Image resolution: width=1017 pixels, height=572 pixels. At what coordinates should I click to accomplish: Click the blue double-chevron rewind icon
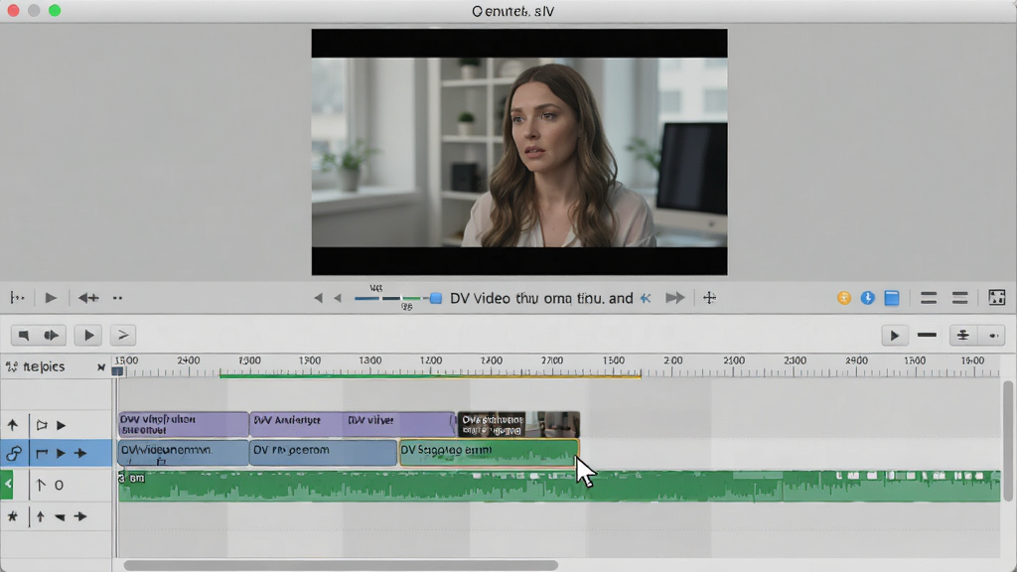click(646, 298)
